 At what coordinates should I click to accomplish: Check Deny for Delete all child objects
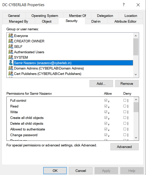(x=125, y=123)
